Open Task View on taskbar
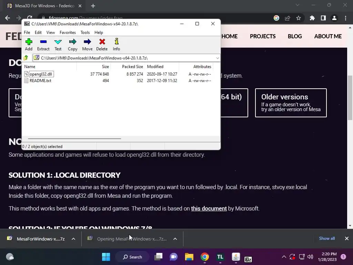The width and height of the screenshot is (353, 265). coord(158,257)
